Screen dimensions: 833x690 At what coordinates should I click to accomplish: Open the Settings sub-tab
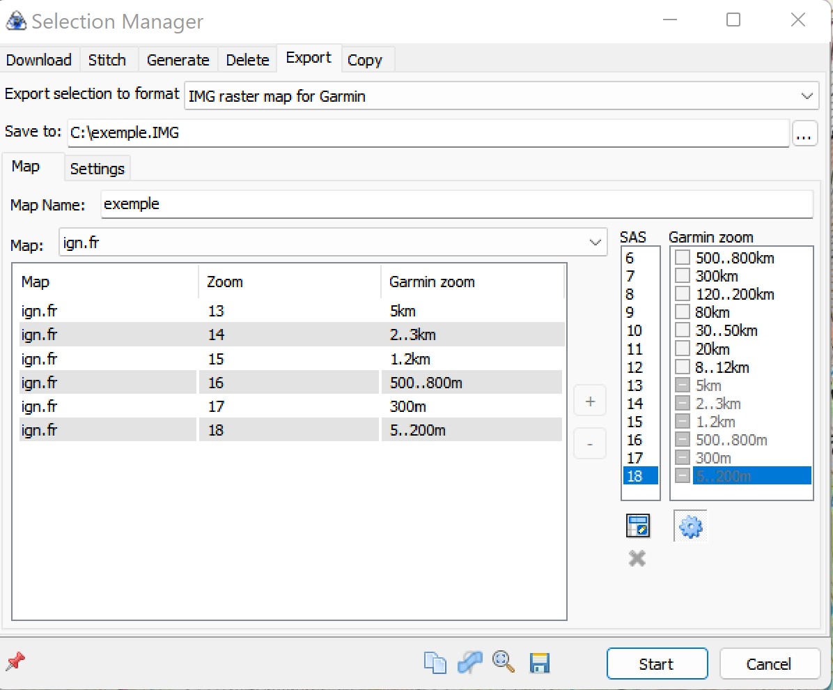98,169
